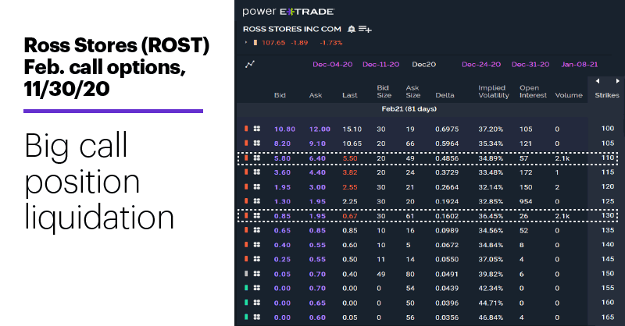
Task: Click the last price 0.67 in red
Action: click(x=350, y=216)
